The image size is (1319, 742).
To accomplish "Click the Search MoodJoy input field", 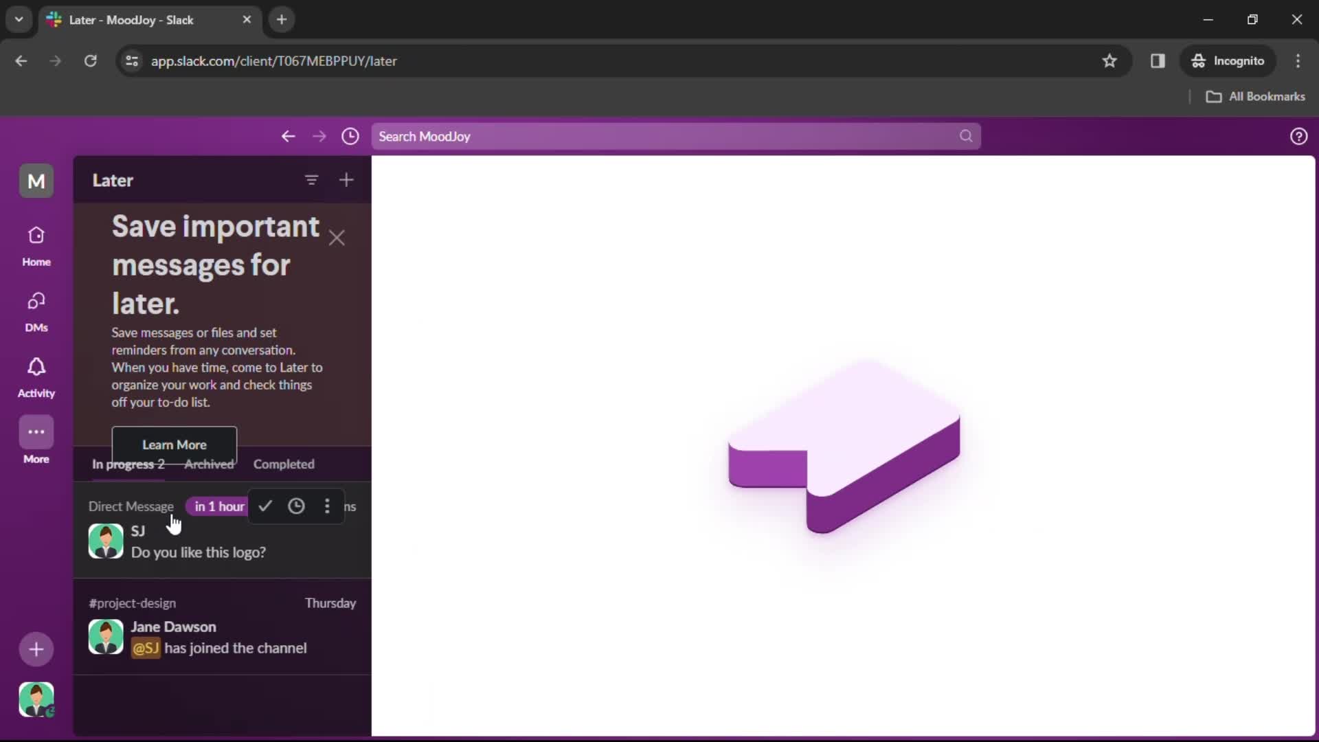I will (673, 136).
